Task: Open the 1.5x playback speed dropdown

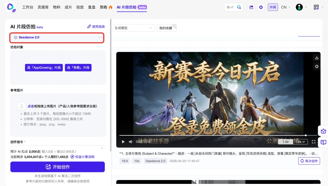Action: pos(301,142)
